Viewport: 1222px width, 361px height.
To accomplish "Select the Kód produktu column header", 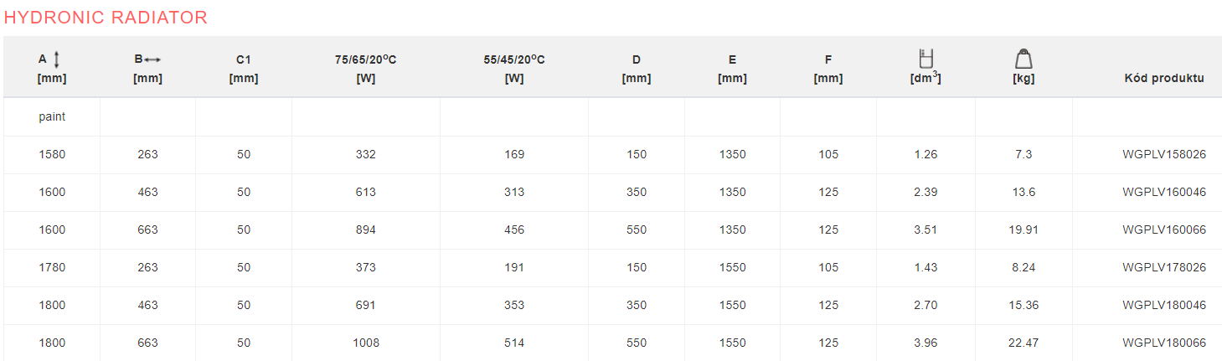I will (x=1163, y=79).
